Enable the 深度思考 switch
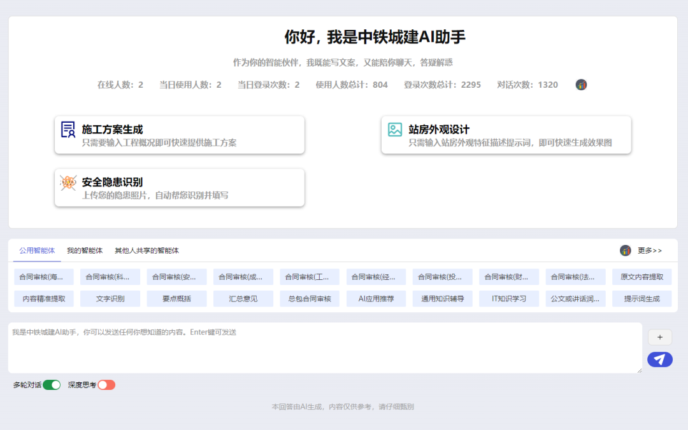The width and height of the screenshot is (688, 430). [106, 385]
